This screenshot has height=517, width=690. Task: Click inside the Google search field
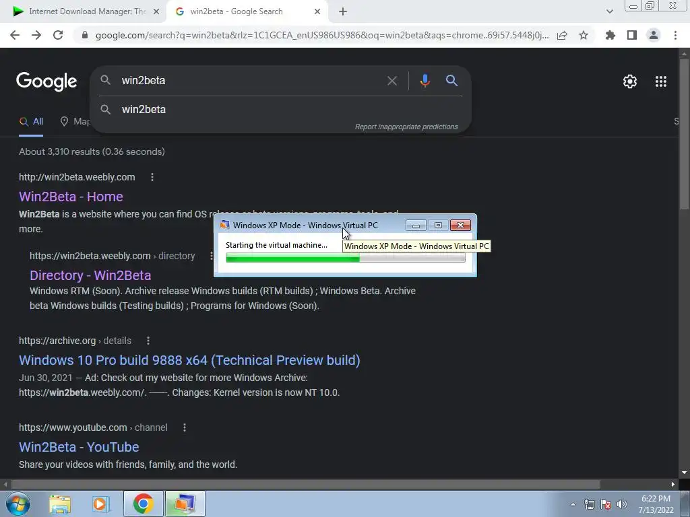pos(251,81)
